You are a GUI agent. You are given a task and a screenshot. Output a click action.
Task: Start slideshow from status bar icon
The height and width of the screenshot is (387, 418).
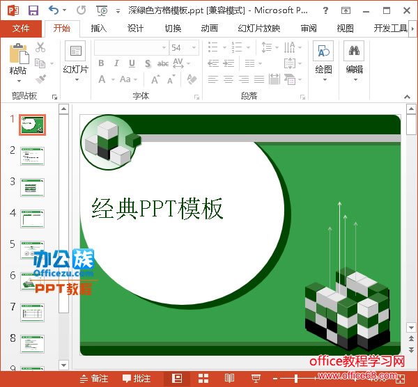pyautogui.click(x=256, y=378)
